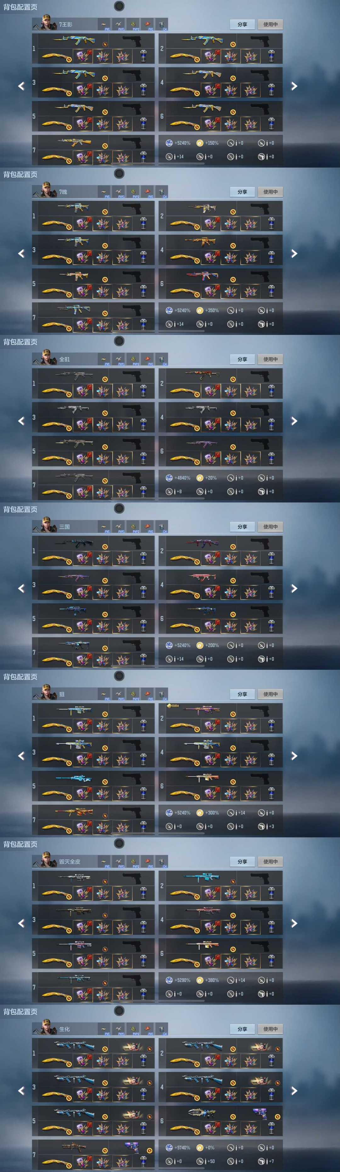The height and width of the screenshot is (1172, 340).
Task: Tap the round dot above the 生化 panel
Action: pos(119,1010)
